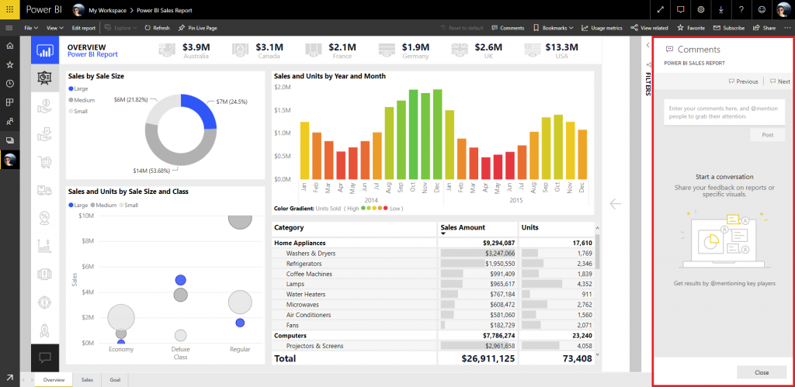Enter full screen mode via expand icon
Screen dimensions: 795x387
tap(660, 9)
